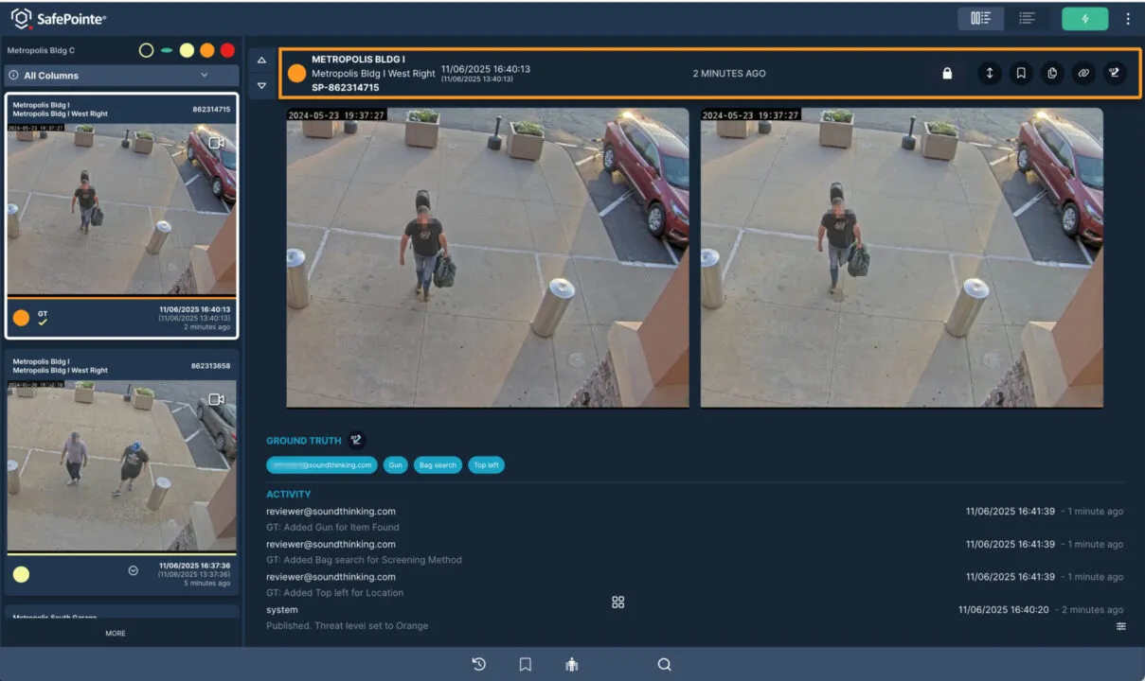This screenshot has height=681, width=1145.
Task: Click the lock icon on the highlighted alert
Action: coord(947,73)
